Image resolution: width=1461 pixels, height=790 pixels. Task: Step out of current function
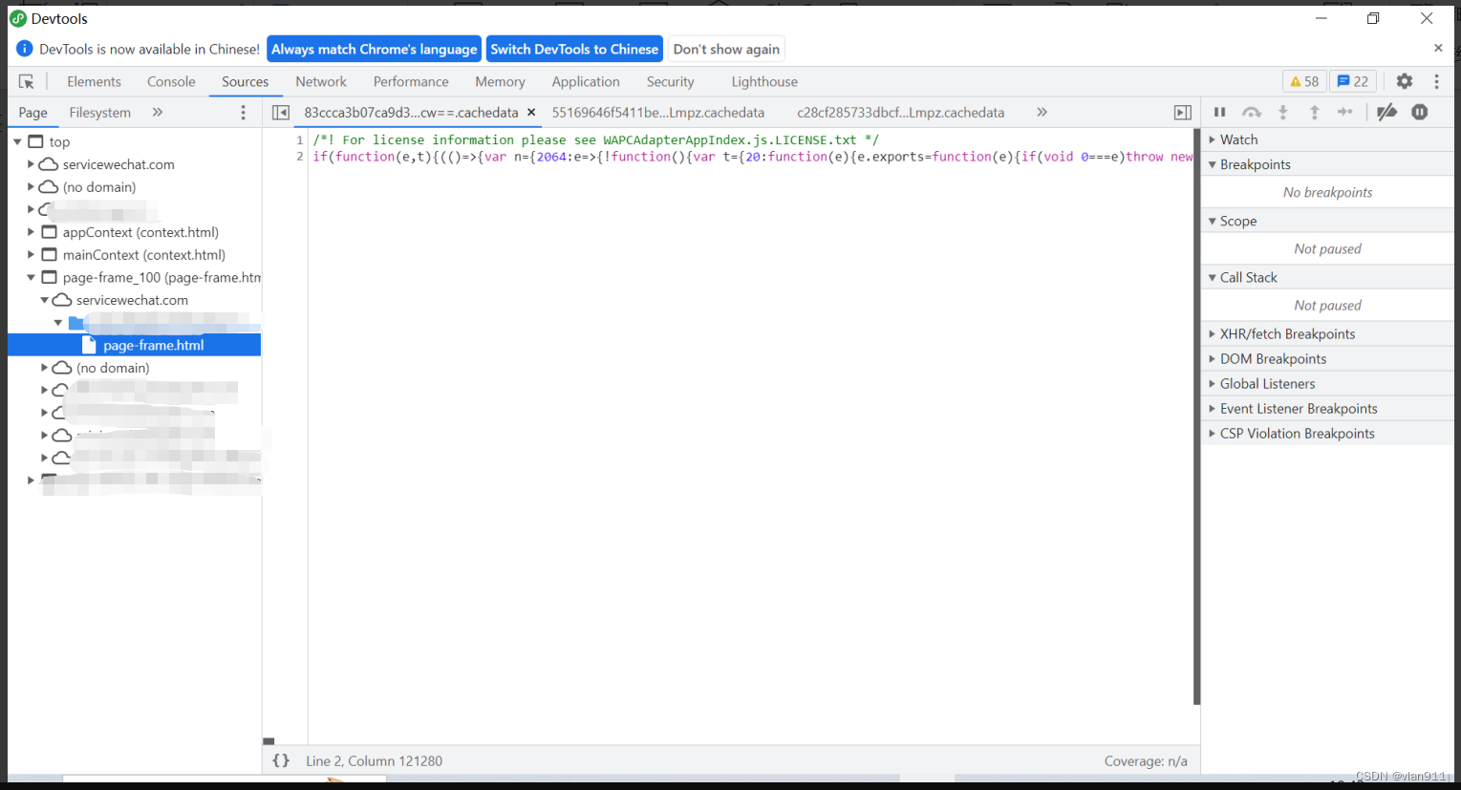click(x=1315, y=112)
